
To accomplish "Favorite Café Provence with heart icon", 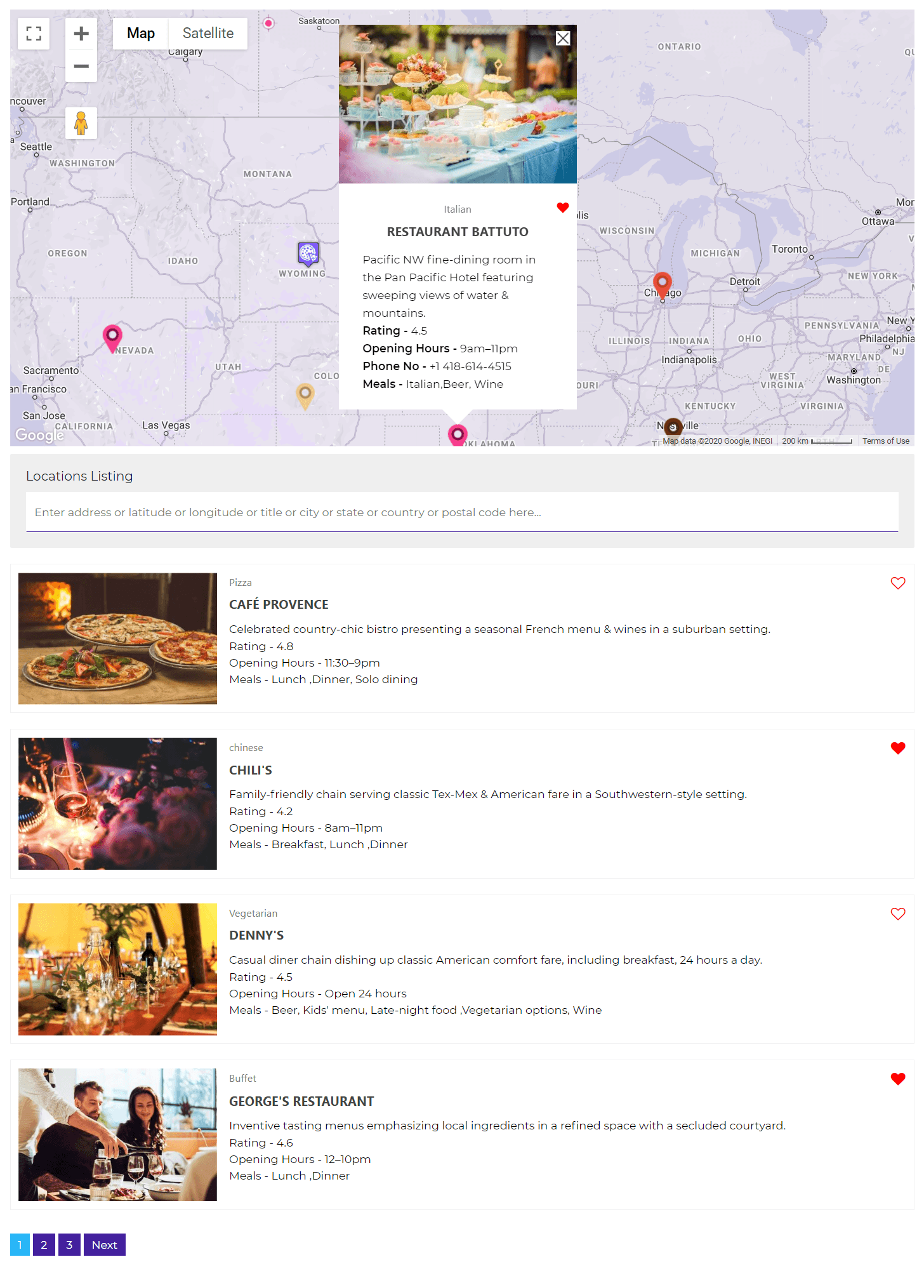I will [898, 583].
